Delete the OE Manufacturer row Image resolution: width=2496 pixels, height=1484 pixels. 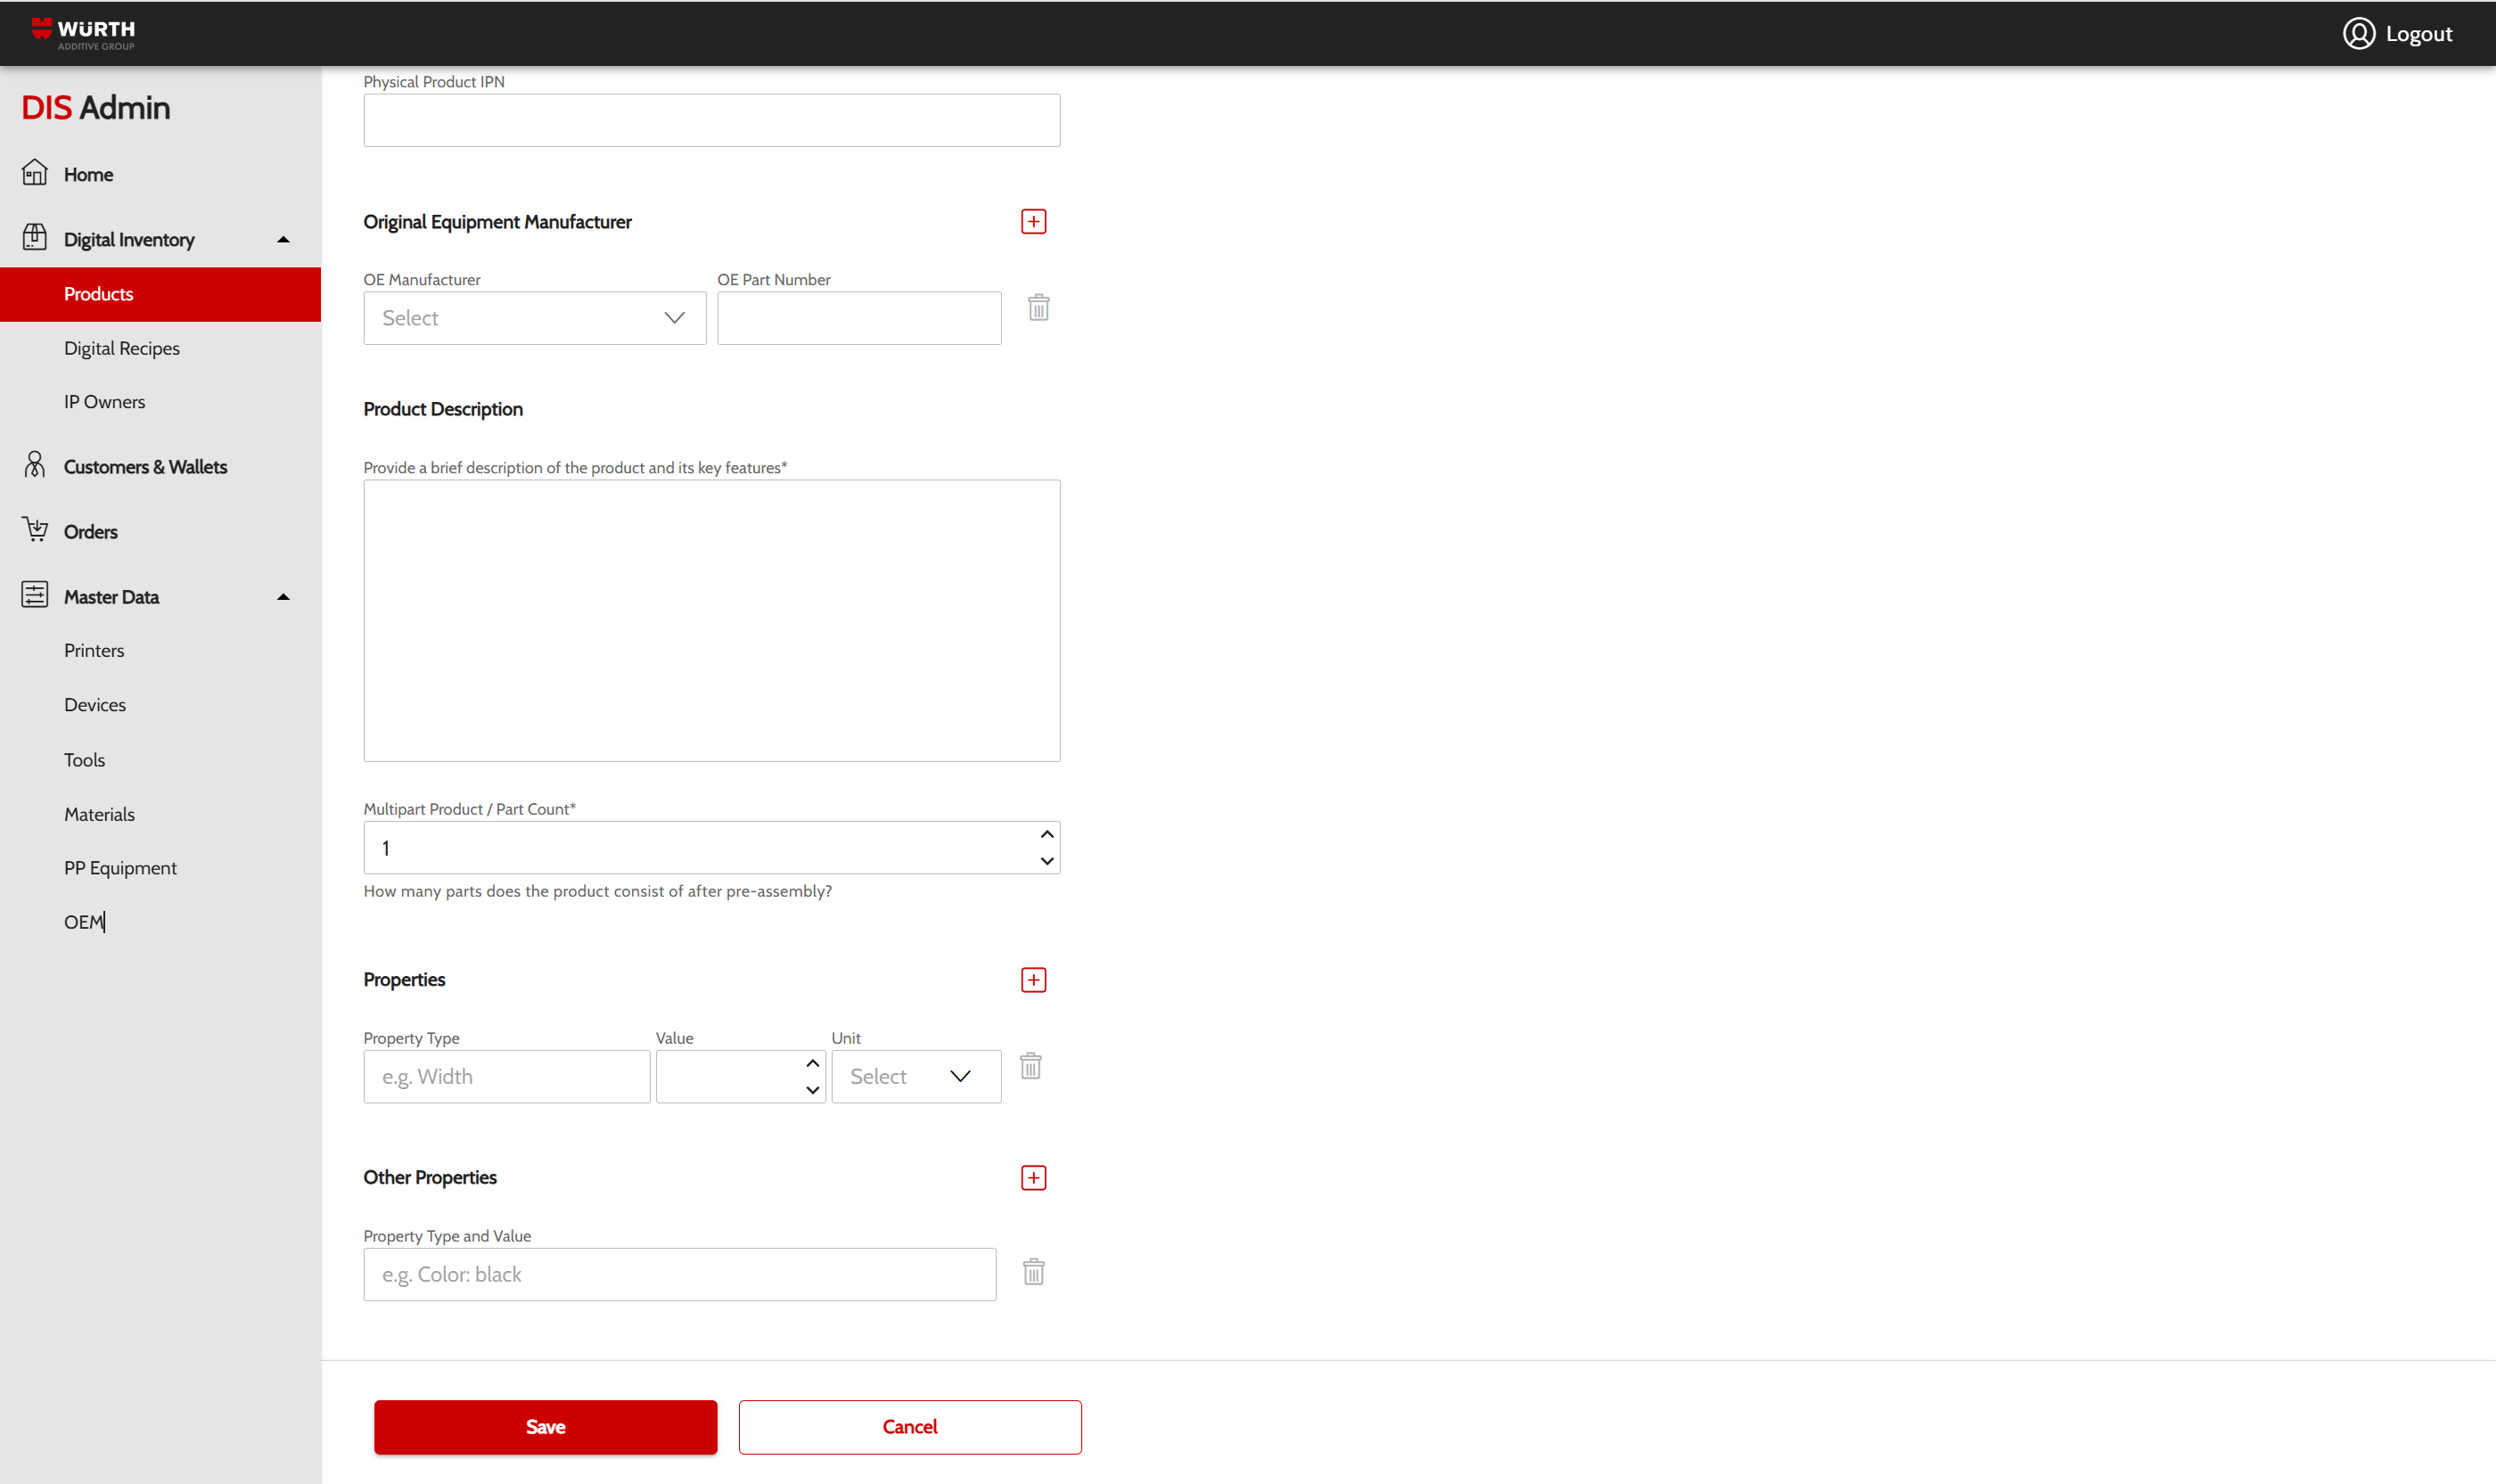pyautogui.click(x=1038, y=308)
